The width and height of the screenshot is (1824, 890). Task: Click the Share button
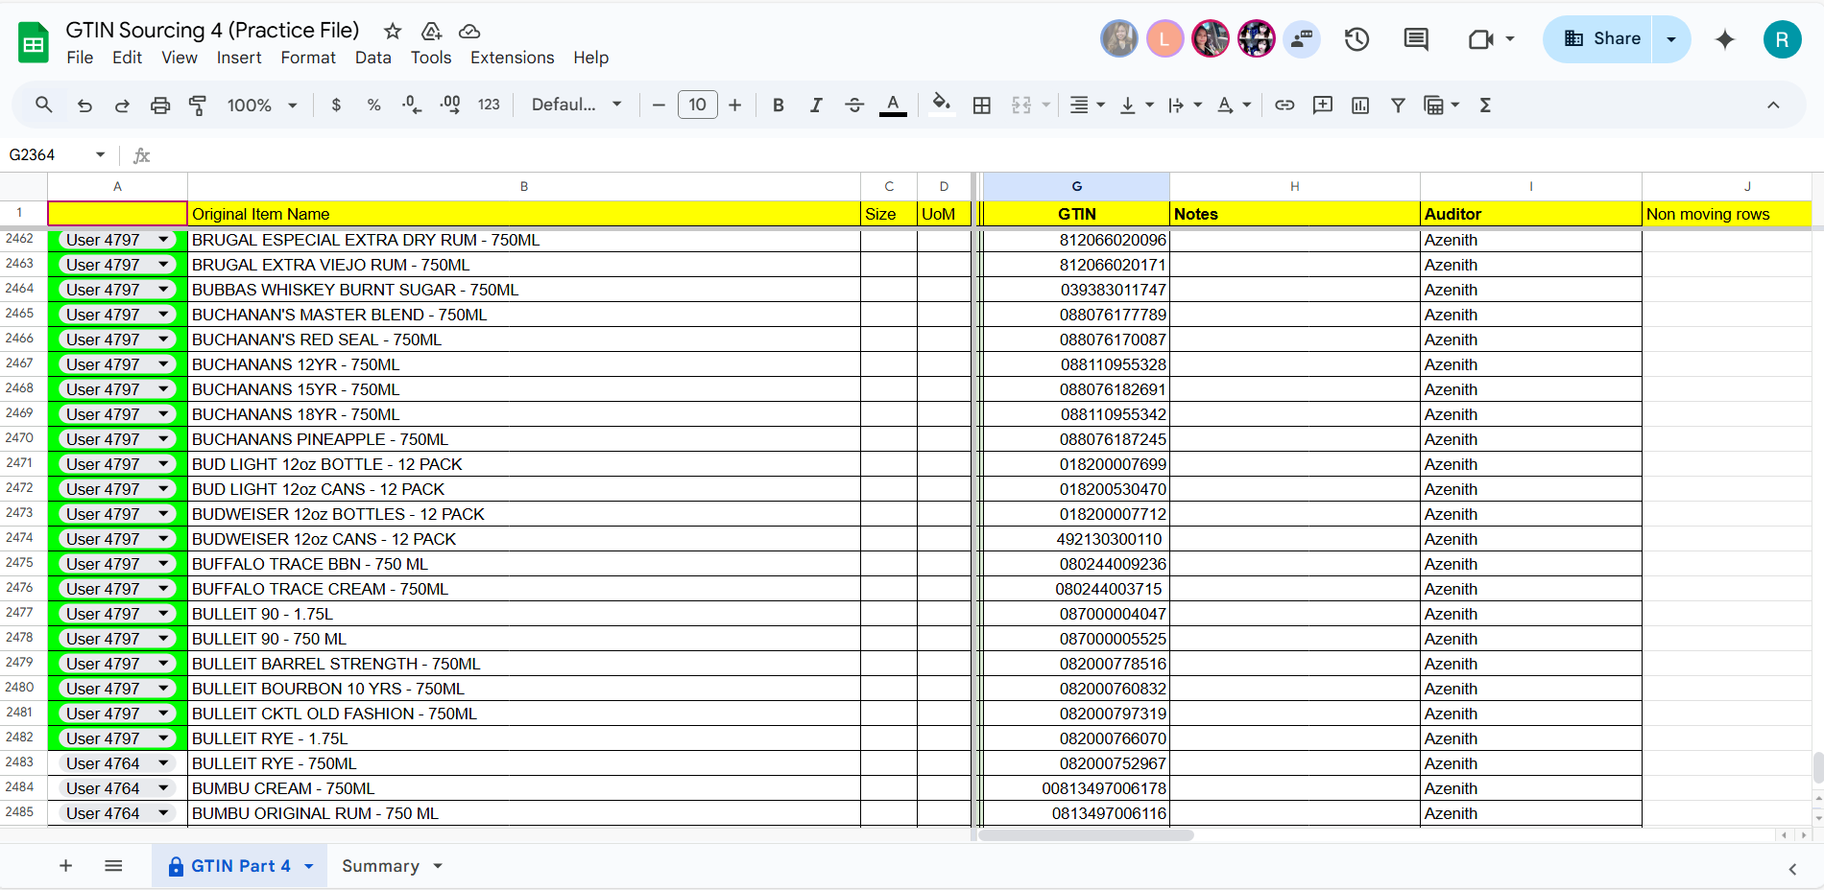[1601, 39]
